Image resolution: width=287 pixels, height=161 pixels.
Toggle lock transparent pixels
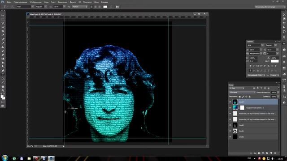[x=239, y=97]
